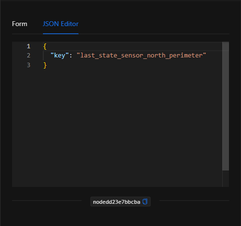The image size is (241, 226).
Task: Click line number 1 in gutter
Action: pyautogui.click(x=28, y=46)
